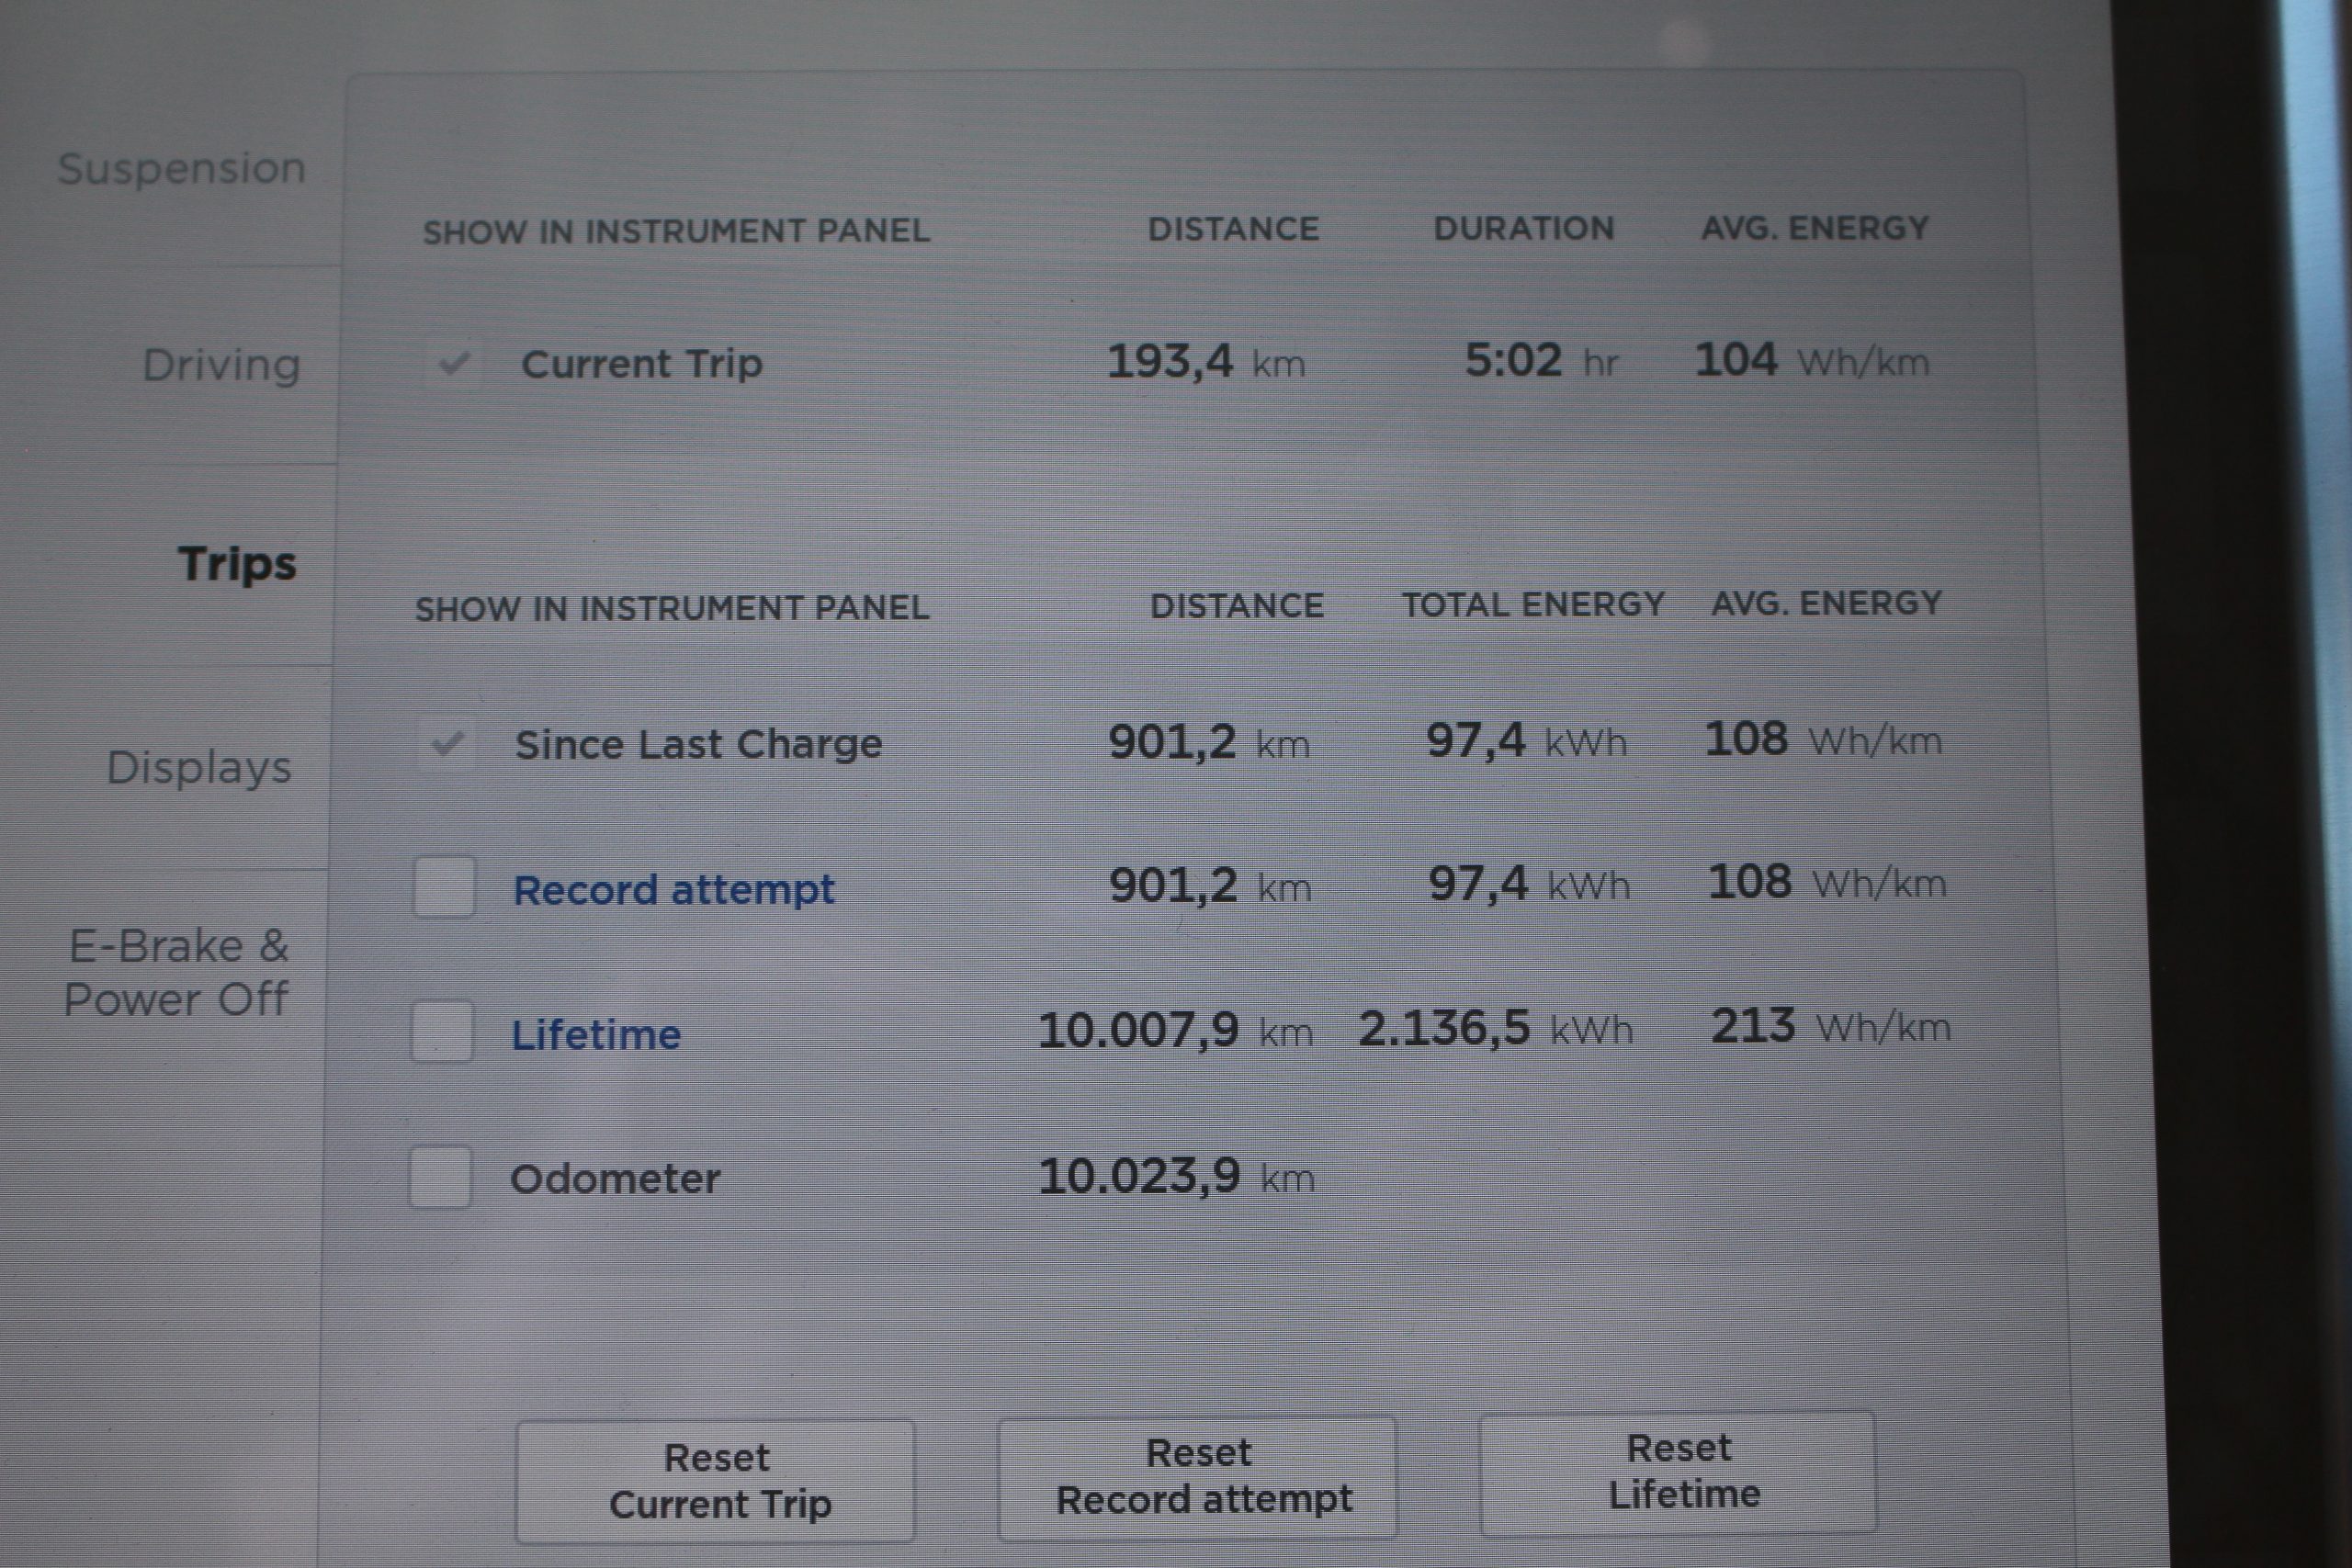The width and height of the screenshot is (2352, 1568).
Task: Rename the Record attempt trip label
Action: [x=673, y=889]
